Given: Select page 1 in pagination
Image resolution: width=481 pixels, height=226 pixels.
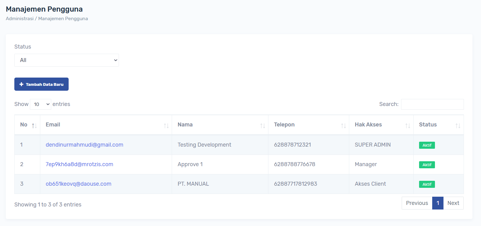Looking at the screenshot, I should coord(438,203).
